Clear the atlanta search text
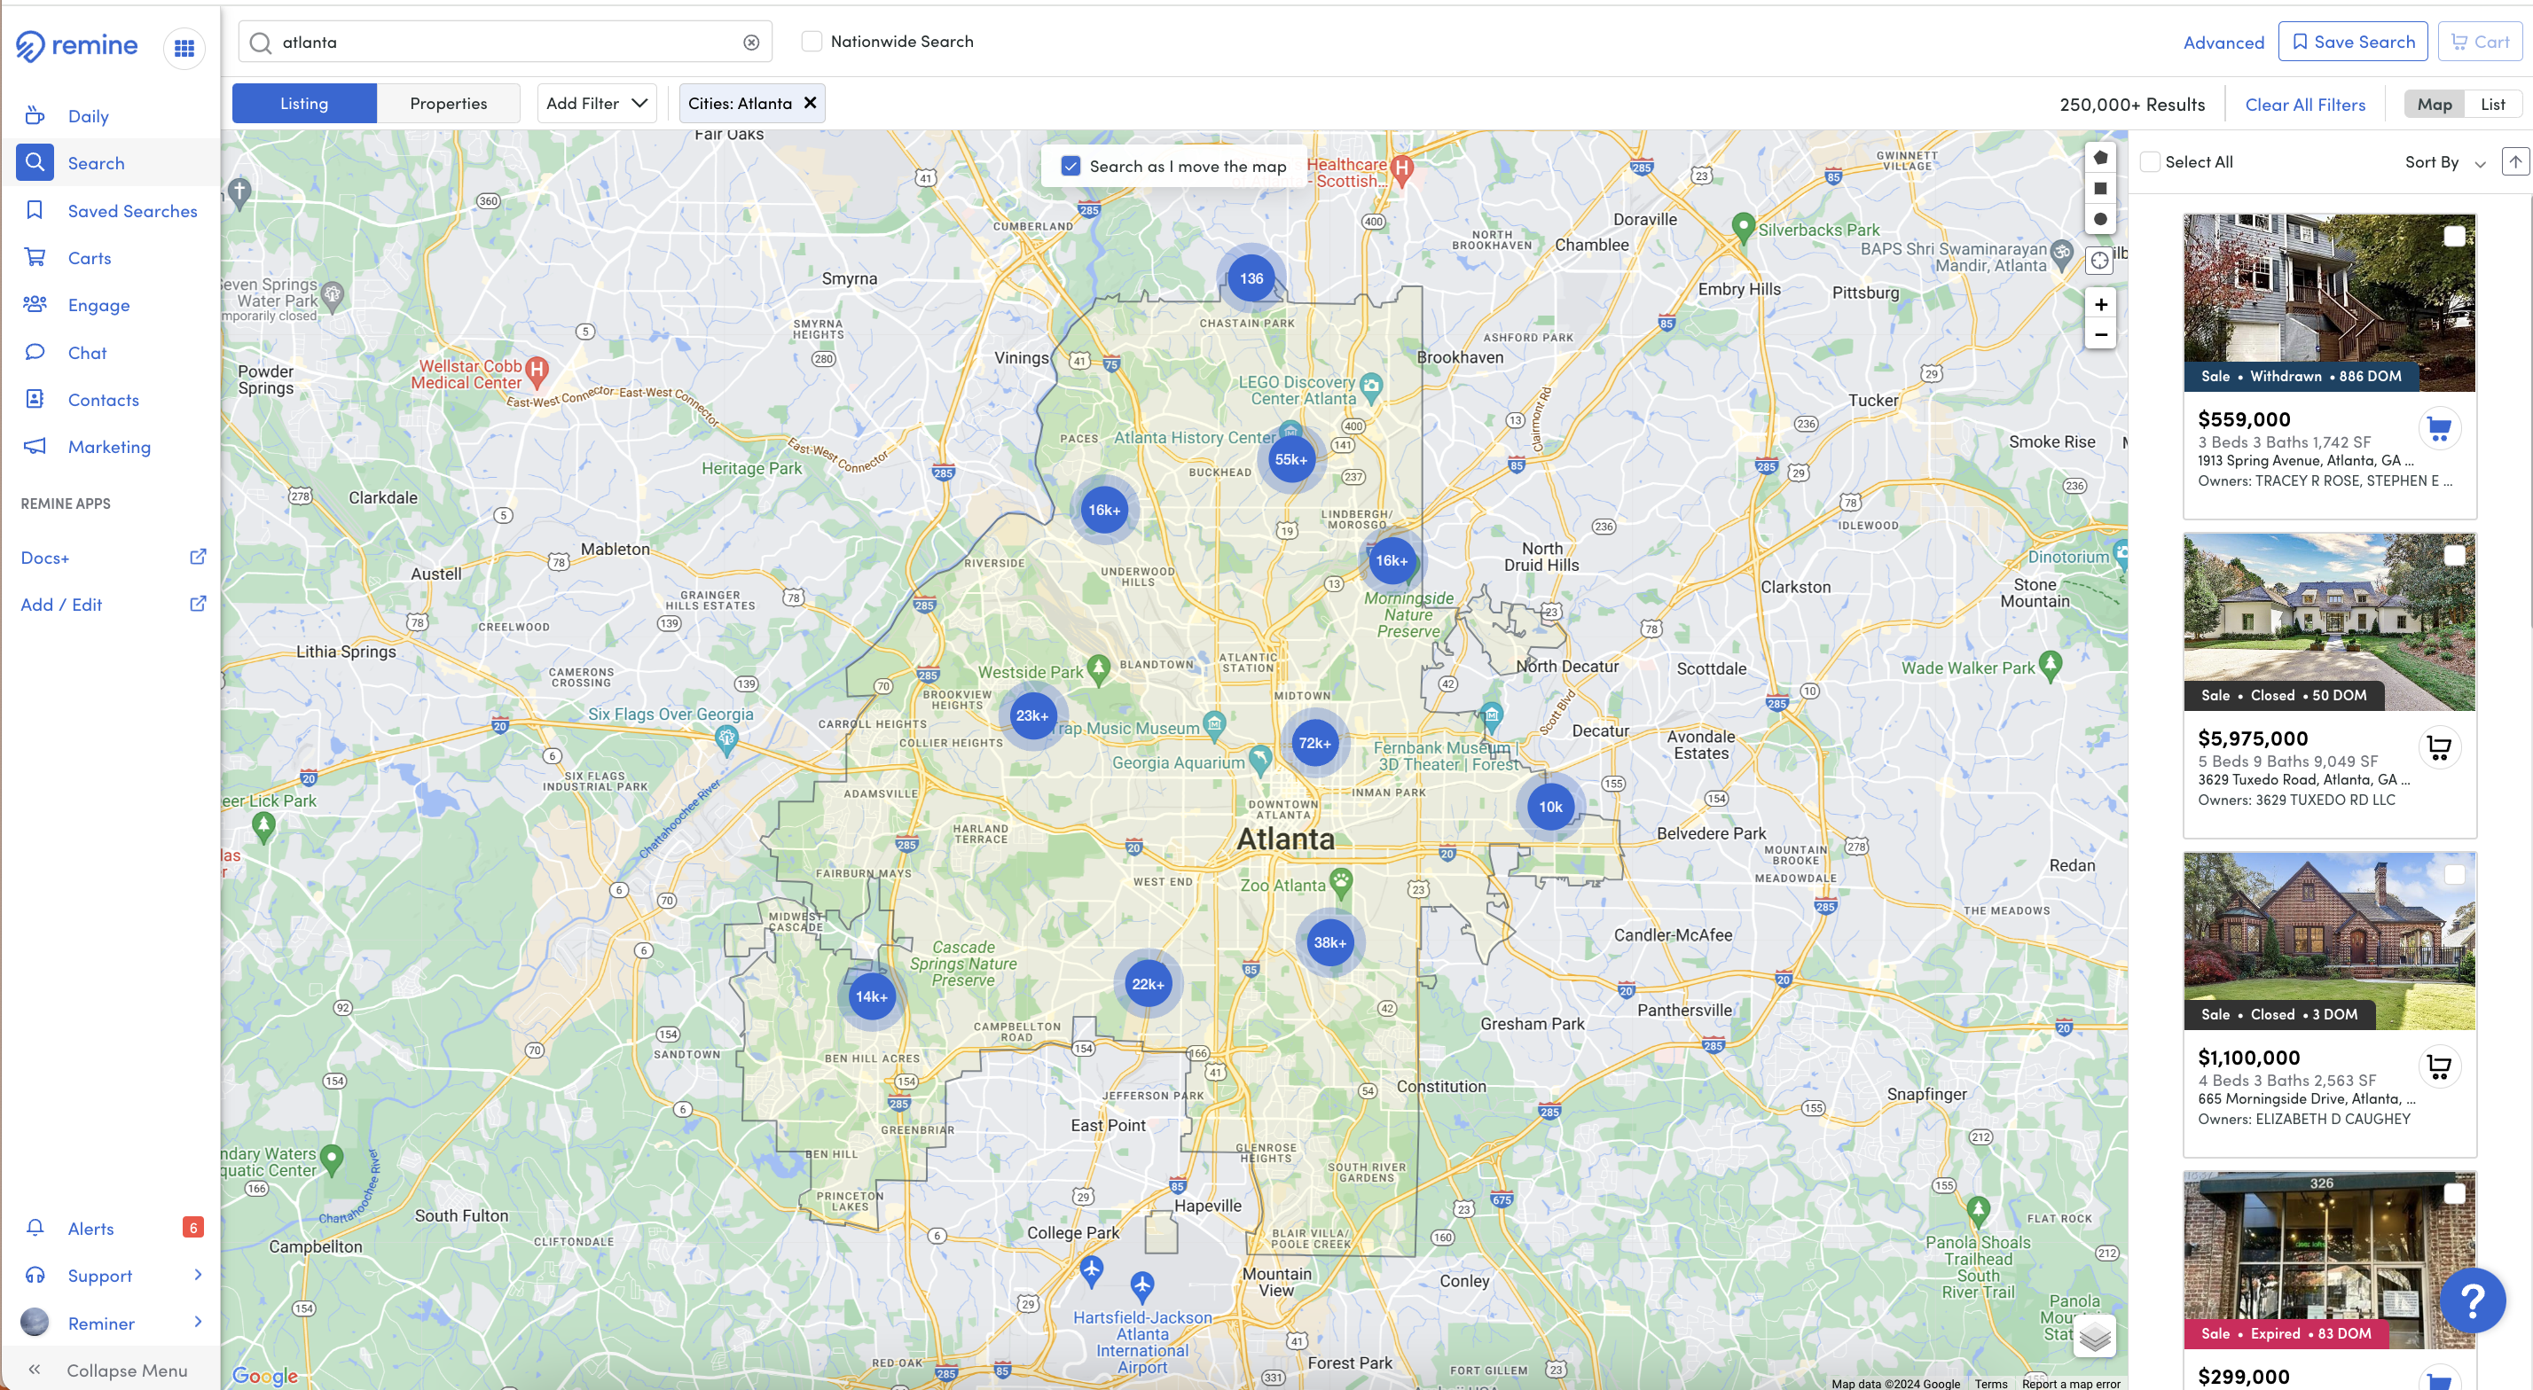The image size is (2533, 1390). (x=751, y=43)
